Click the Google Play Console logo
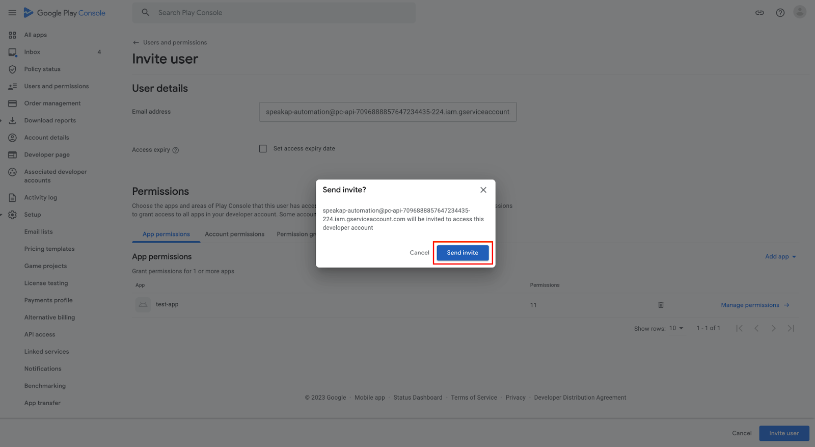This screenshot has width=815, height=447. (x=65, y=13)
